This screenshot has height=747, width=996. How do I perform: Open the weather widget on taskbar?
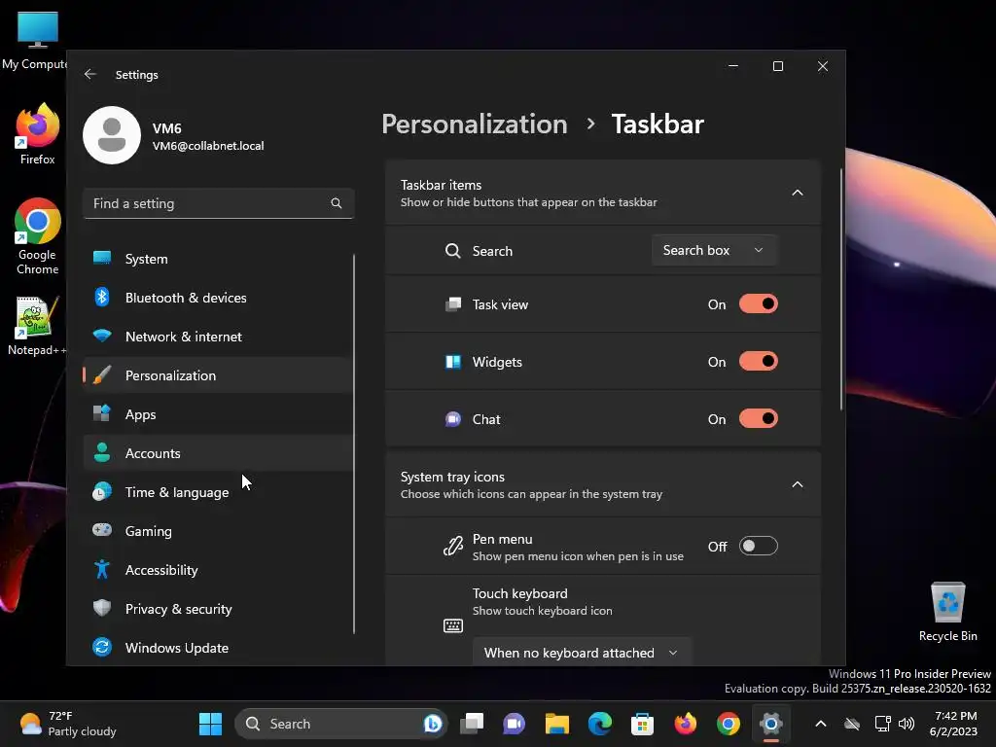67,724
